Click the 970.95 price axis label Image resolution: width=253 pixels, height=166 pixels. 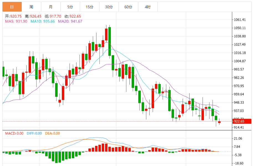(239, 86)
